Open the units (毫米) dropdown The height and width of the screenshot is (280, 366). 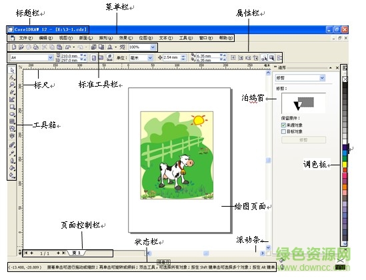[x=151, y=57]
